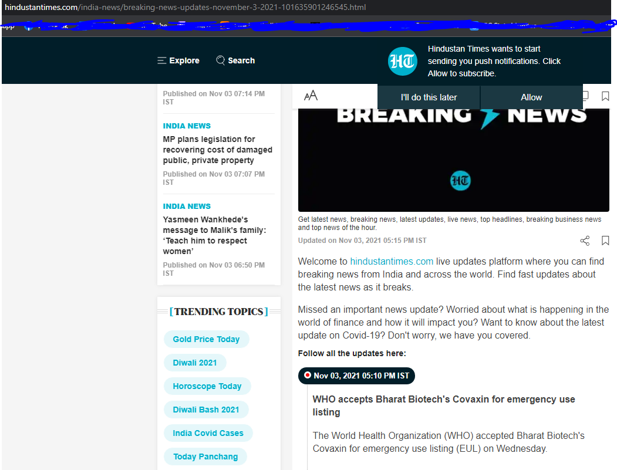Click INDIA NEWS label above Yasmeen article
617x470 pixels.
[x=187, y=206]
